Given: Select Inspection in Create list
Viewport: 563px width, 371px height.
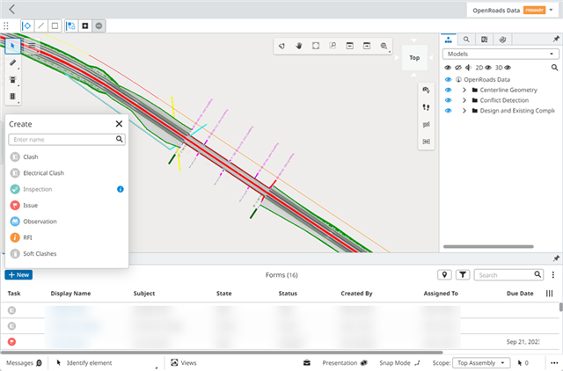Looking at the screenshot, I should point(67,189).
